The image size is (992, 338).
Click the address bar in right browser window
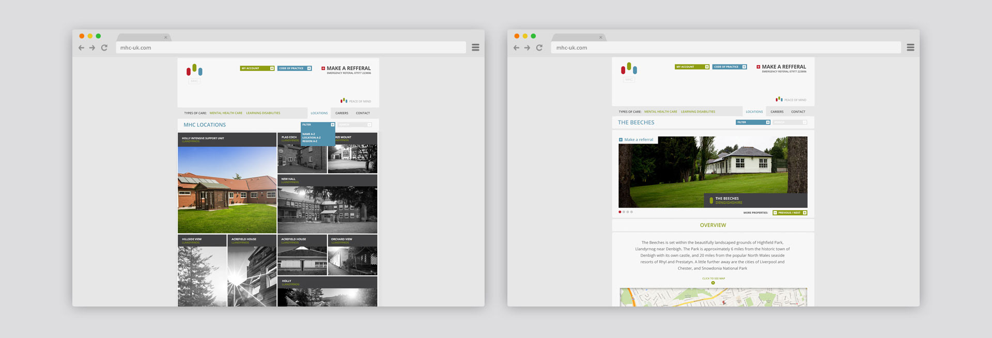[x=726, y=47]
